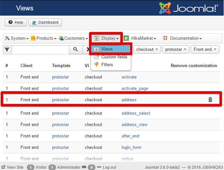Click the Documentation lifebuoy icon
The width and height of the screenshot is (224, 170).
[165, 38]
